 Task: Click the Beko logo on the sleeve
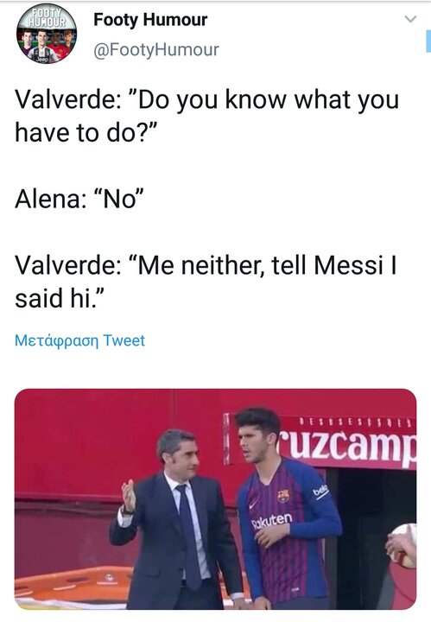pyautogui.click(x=320, y=491)
